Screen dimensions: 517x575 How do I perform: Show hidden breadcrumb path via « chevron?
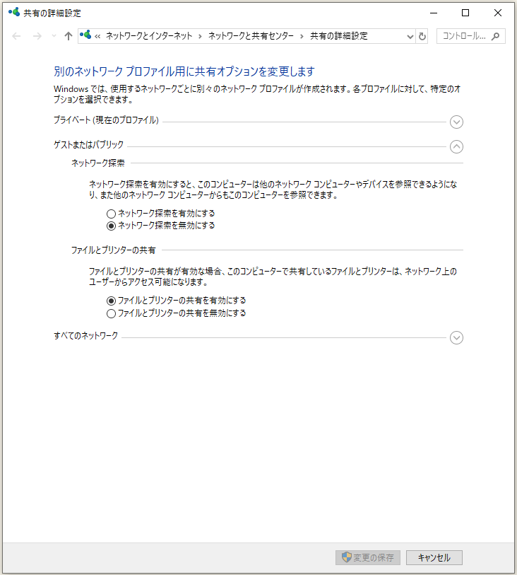click(x=97, y=36)
